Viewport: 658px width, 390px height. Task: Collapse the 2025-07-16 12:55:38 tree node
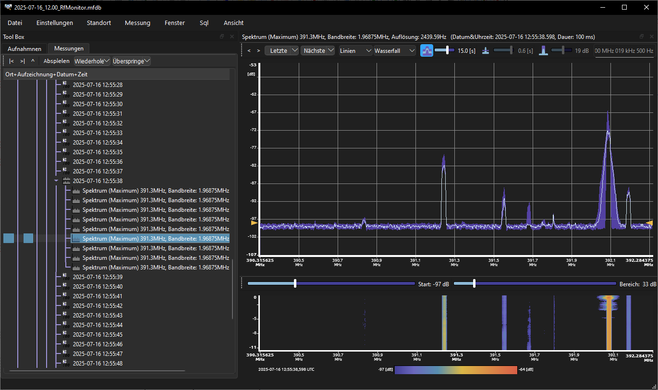[x=56, y=181]
